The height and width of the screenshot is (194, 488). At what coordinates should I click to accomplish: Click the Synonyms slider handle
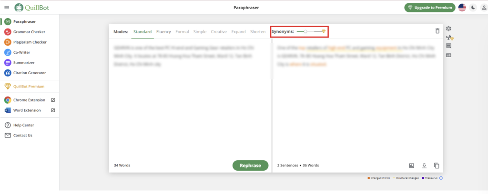coord(305,31)
